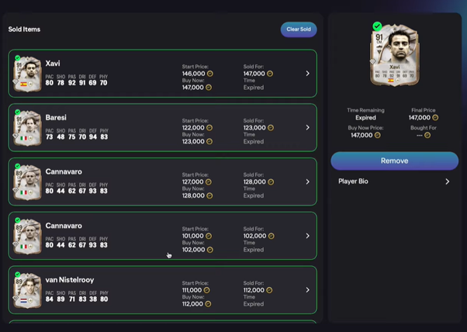Click coin icon beside Final Price 147,000
Screen dimensions: 467x332
coord(435,118)
